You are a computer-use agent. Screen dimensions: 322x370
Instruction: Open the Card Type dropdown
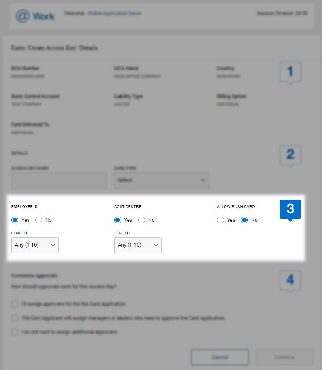(161, 180)
